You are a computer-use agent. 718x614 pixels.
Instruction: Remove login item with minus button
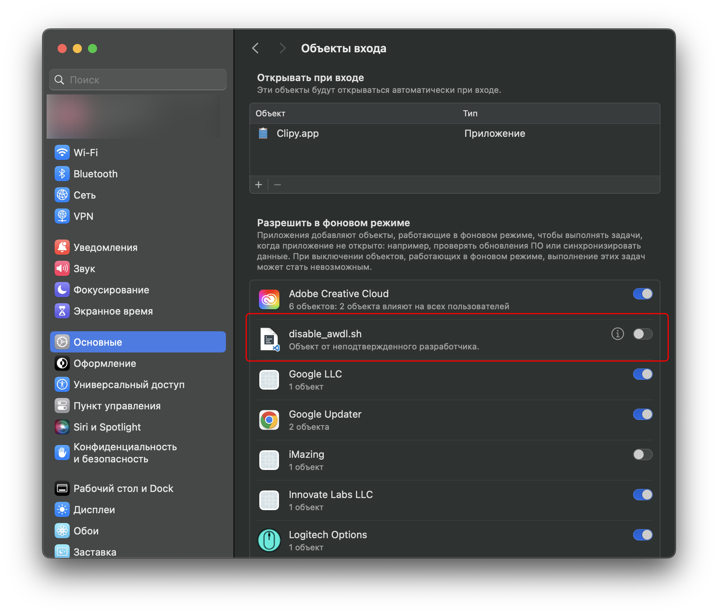(277, 185)
